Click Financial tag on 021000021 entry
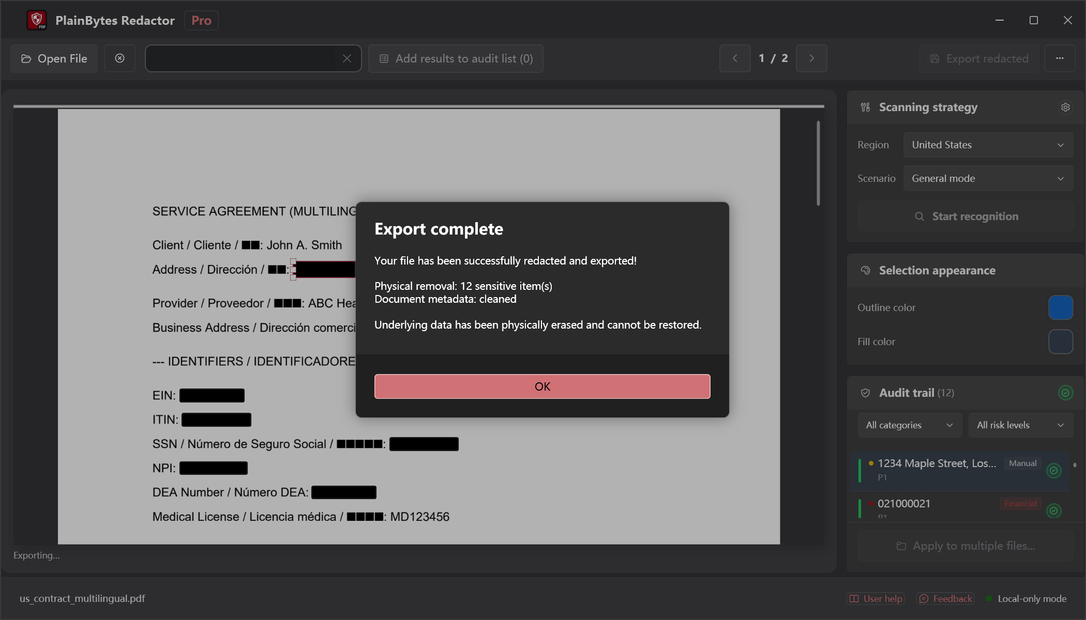This screenshot has height=620, width=1086. click(1020, 503)
